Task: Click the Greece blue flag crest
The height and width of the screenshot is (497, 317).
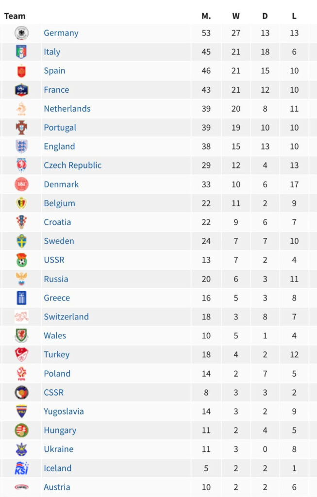Action: pos(21,298)
